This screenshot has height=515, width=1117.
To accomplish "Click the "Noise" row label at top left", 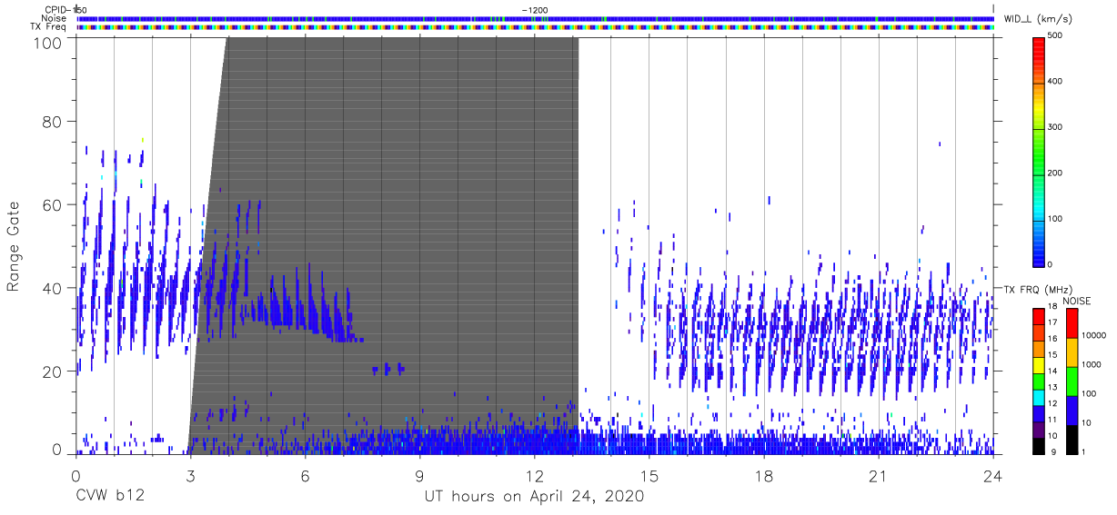I will 55,18.
